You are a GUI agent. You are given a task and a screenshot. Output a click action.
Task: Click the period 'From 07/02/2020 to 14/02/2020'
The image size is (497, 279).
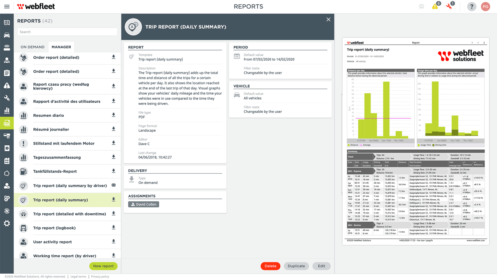pyautogui.click(x=269, y=59)
